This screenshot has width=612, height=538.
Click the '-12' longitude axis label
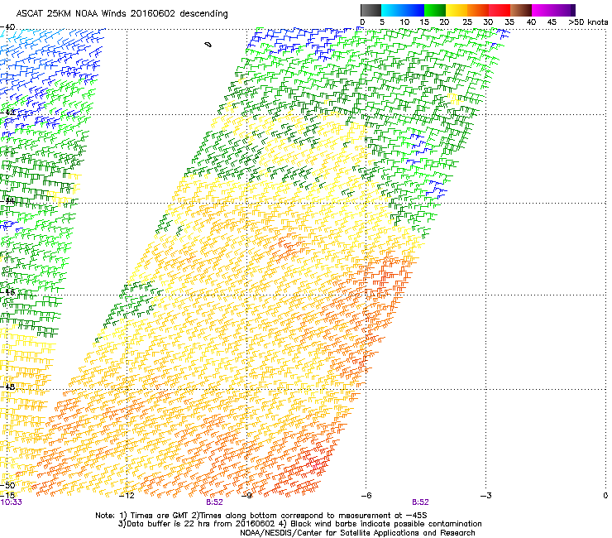point(127,496)
